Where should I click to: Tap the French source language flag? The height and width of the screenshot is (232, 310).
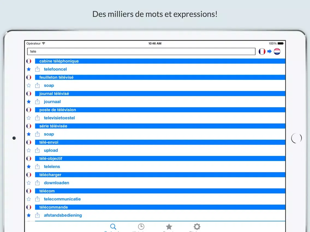pos(262,51)
